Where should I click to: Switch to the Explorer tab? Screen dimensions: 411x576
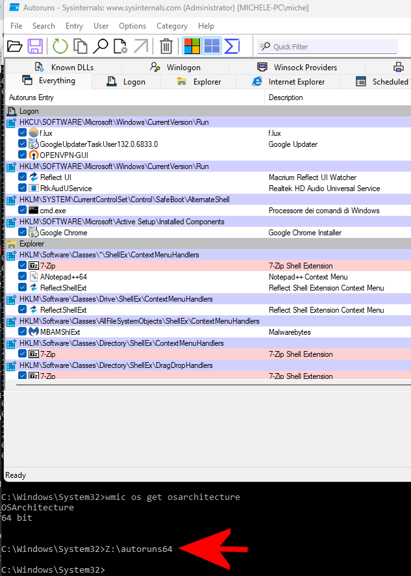199,81
